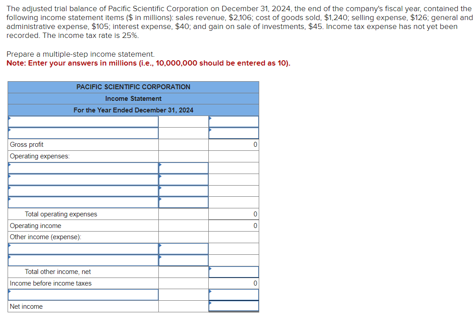Select the Income Statement header row
This screenshot has width=476, height=315.
point(133,99)
